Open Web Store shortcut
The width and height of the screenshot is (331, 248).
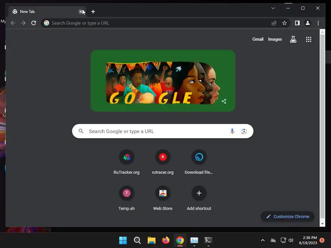click(x=163, y=198)
